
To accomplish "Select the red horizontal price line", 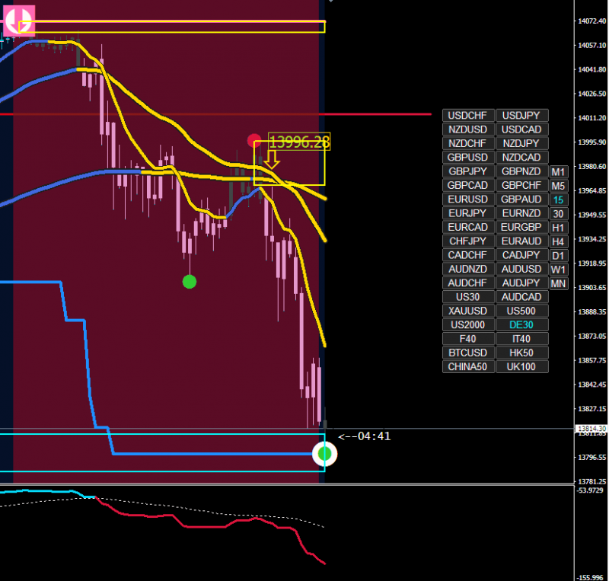I will (x=215, y=114).
